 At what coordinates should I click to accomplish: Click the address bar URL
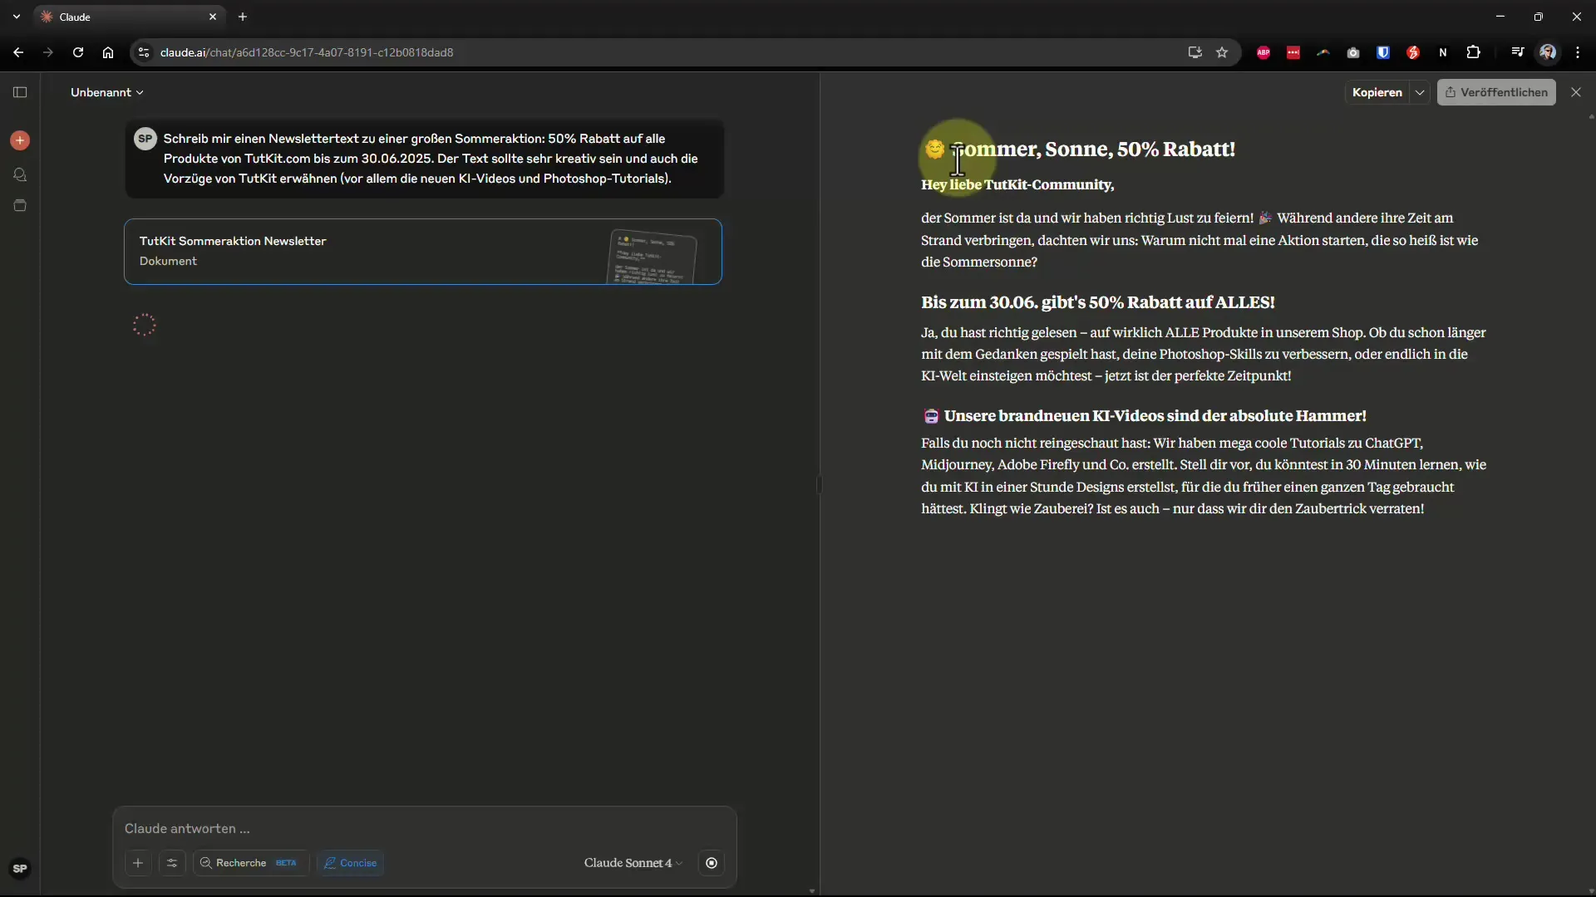(307, 52)
